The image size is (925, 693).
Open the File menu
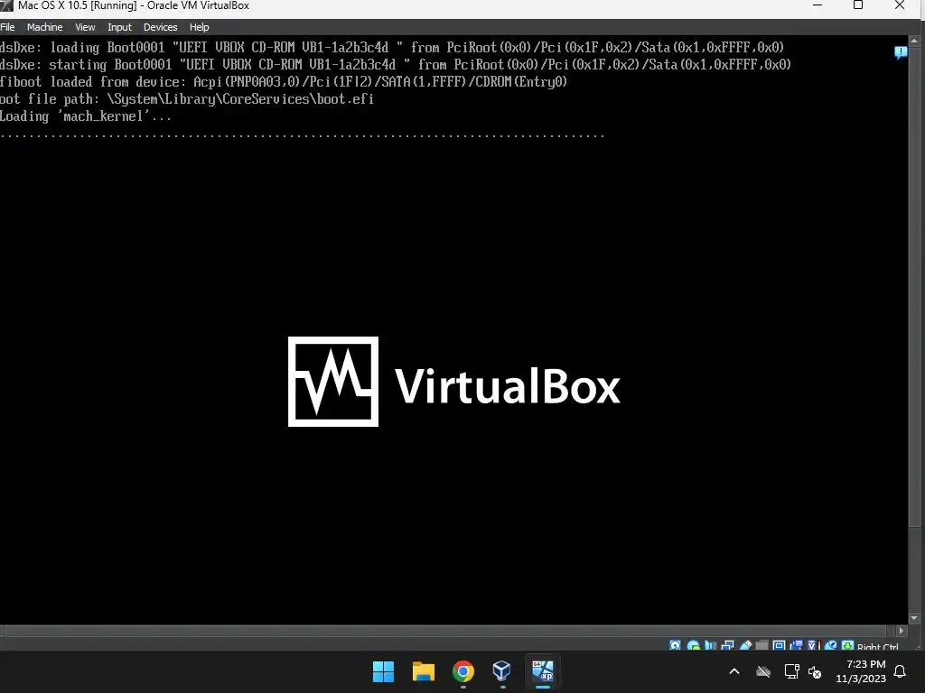coord(7,27)
